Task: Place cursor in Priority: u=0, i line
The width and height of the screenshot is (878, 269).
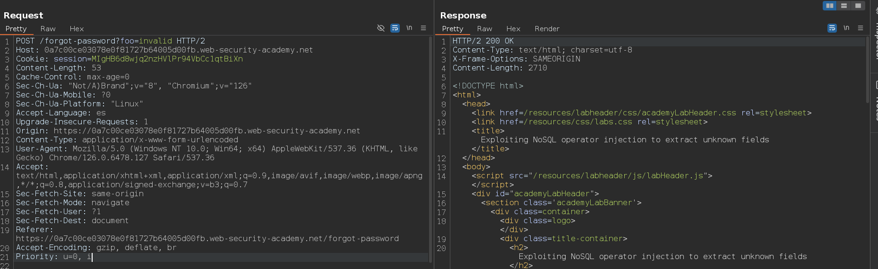Action: pos(54,257)
